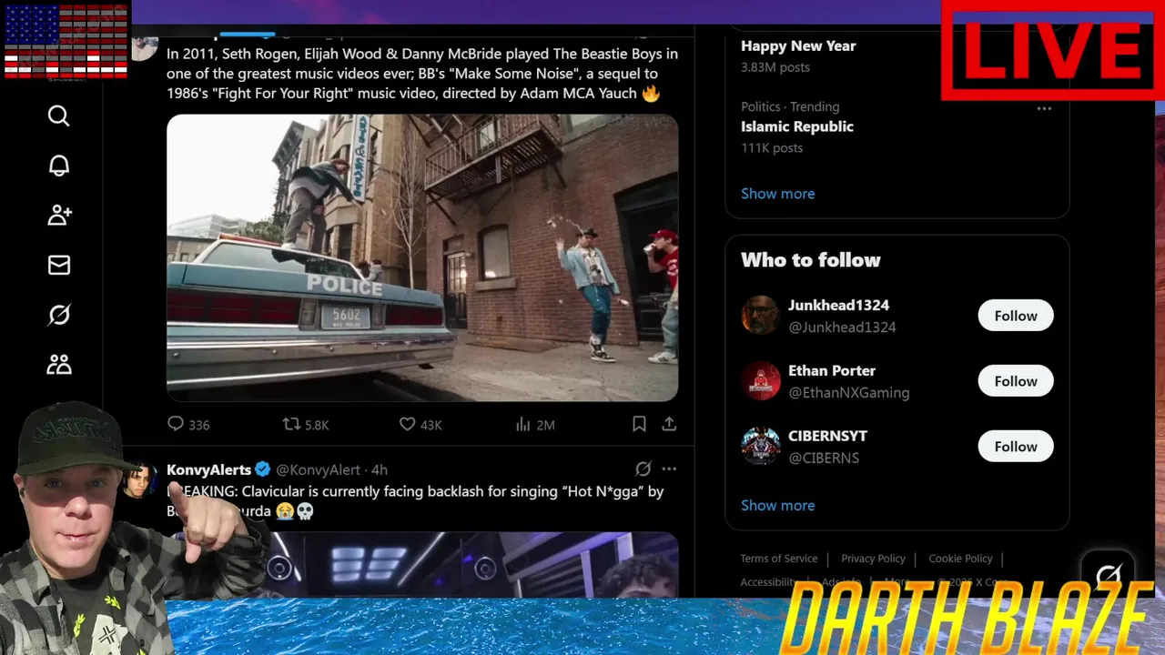
Task: Open more options for Islamic Republic trend
Action: click(x=1044, y=108)
